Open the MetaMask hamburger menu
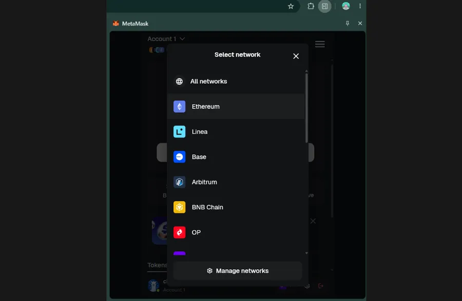462x301 pixels. 320,45
